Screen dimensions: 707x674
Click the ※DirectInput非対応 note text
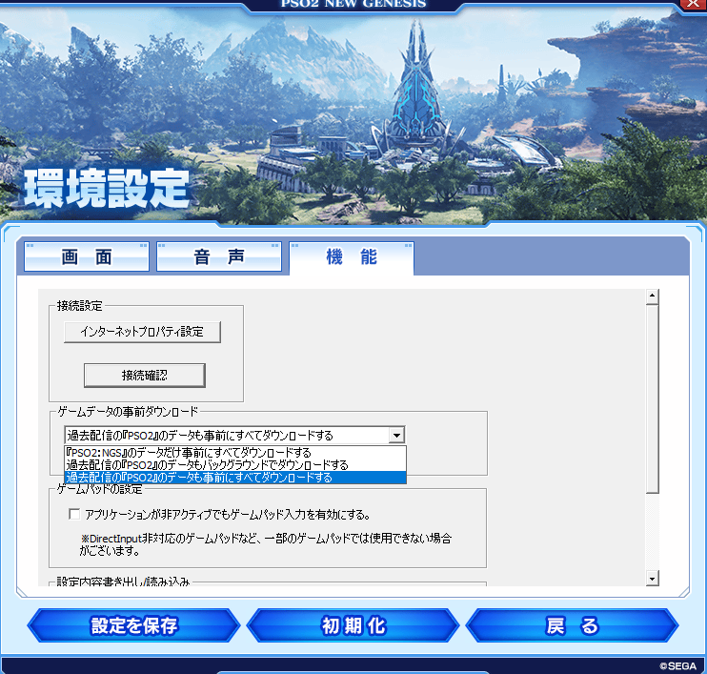point(266,544)
